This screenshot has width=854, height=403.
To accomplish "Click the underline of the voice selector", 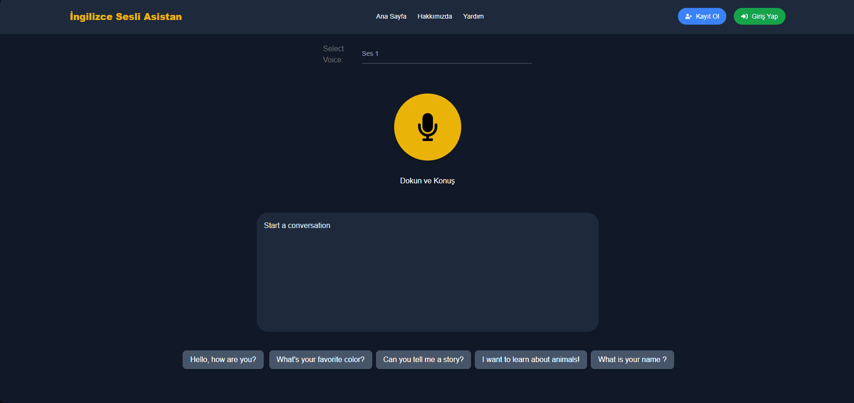I will [446, 63].
